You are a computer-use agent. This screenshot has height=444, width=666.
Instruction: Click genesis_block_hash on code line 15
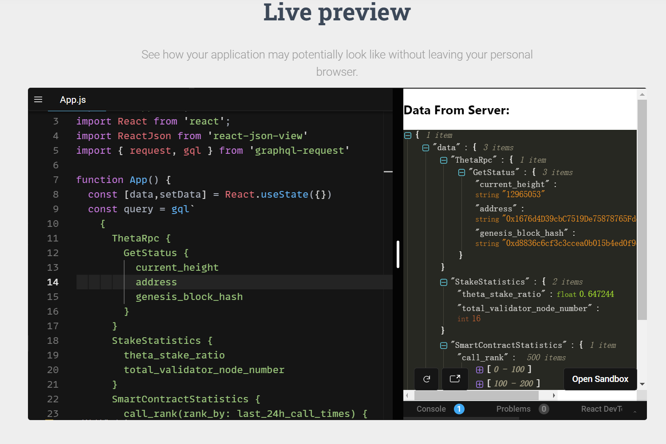(x=189, y=297)
